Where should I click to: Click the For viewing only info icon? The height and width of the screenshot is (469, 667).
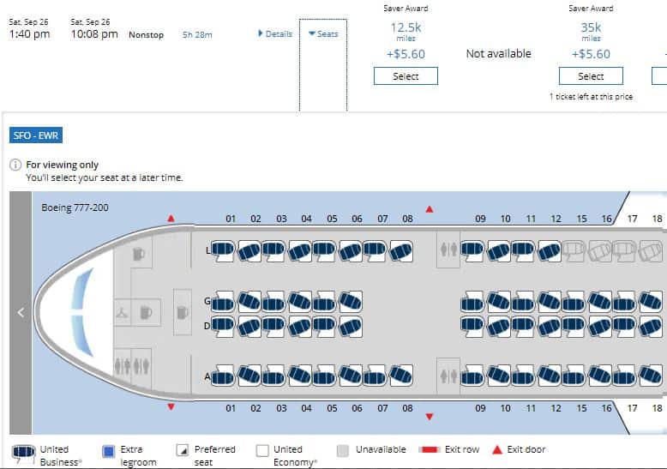[15, 165]
